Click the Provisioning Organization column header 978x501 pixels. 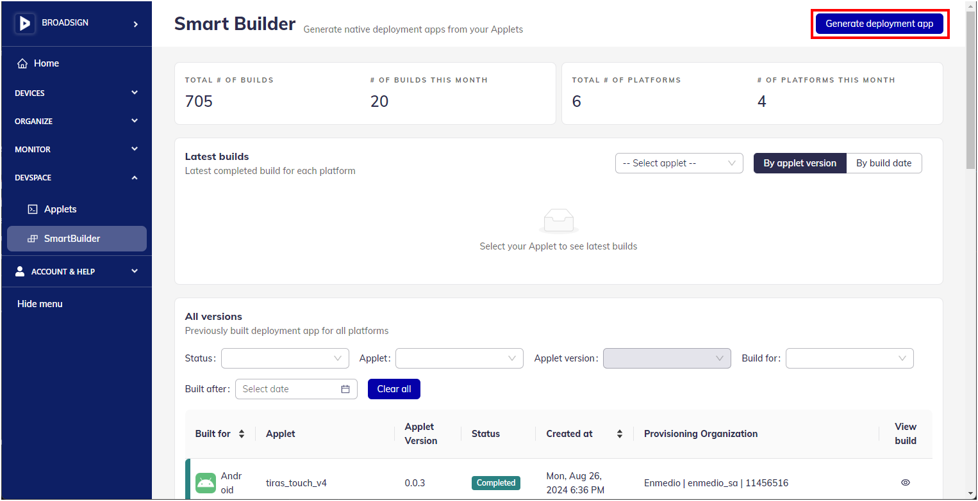pos(700,434)
